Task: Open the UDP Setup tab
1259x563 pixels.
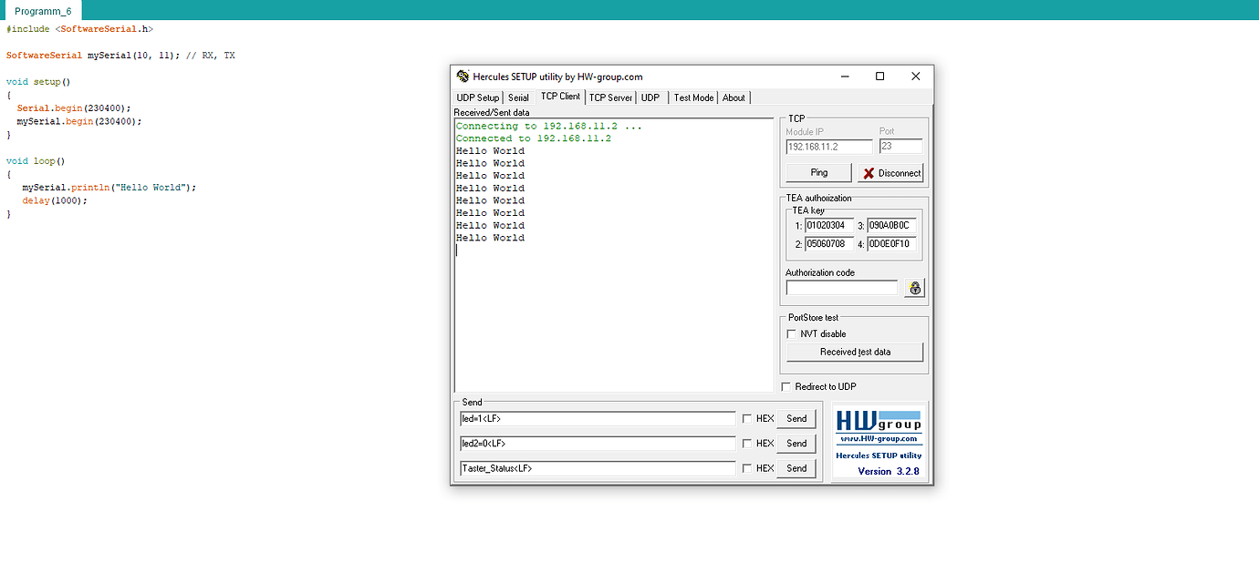Action: coord(478,97)
